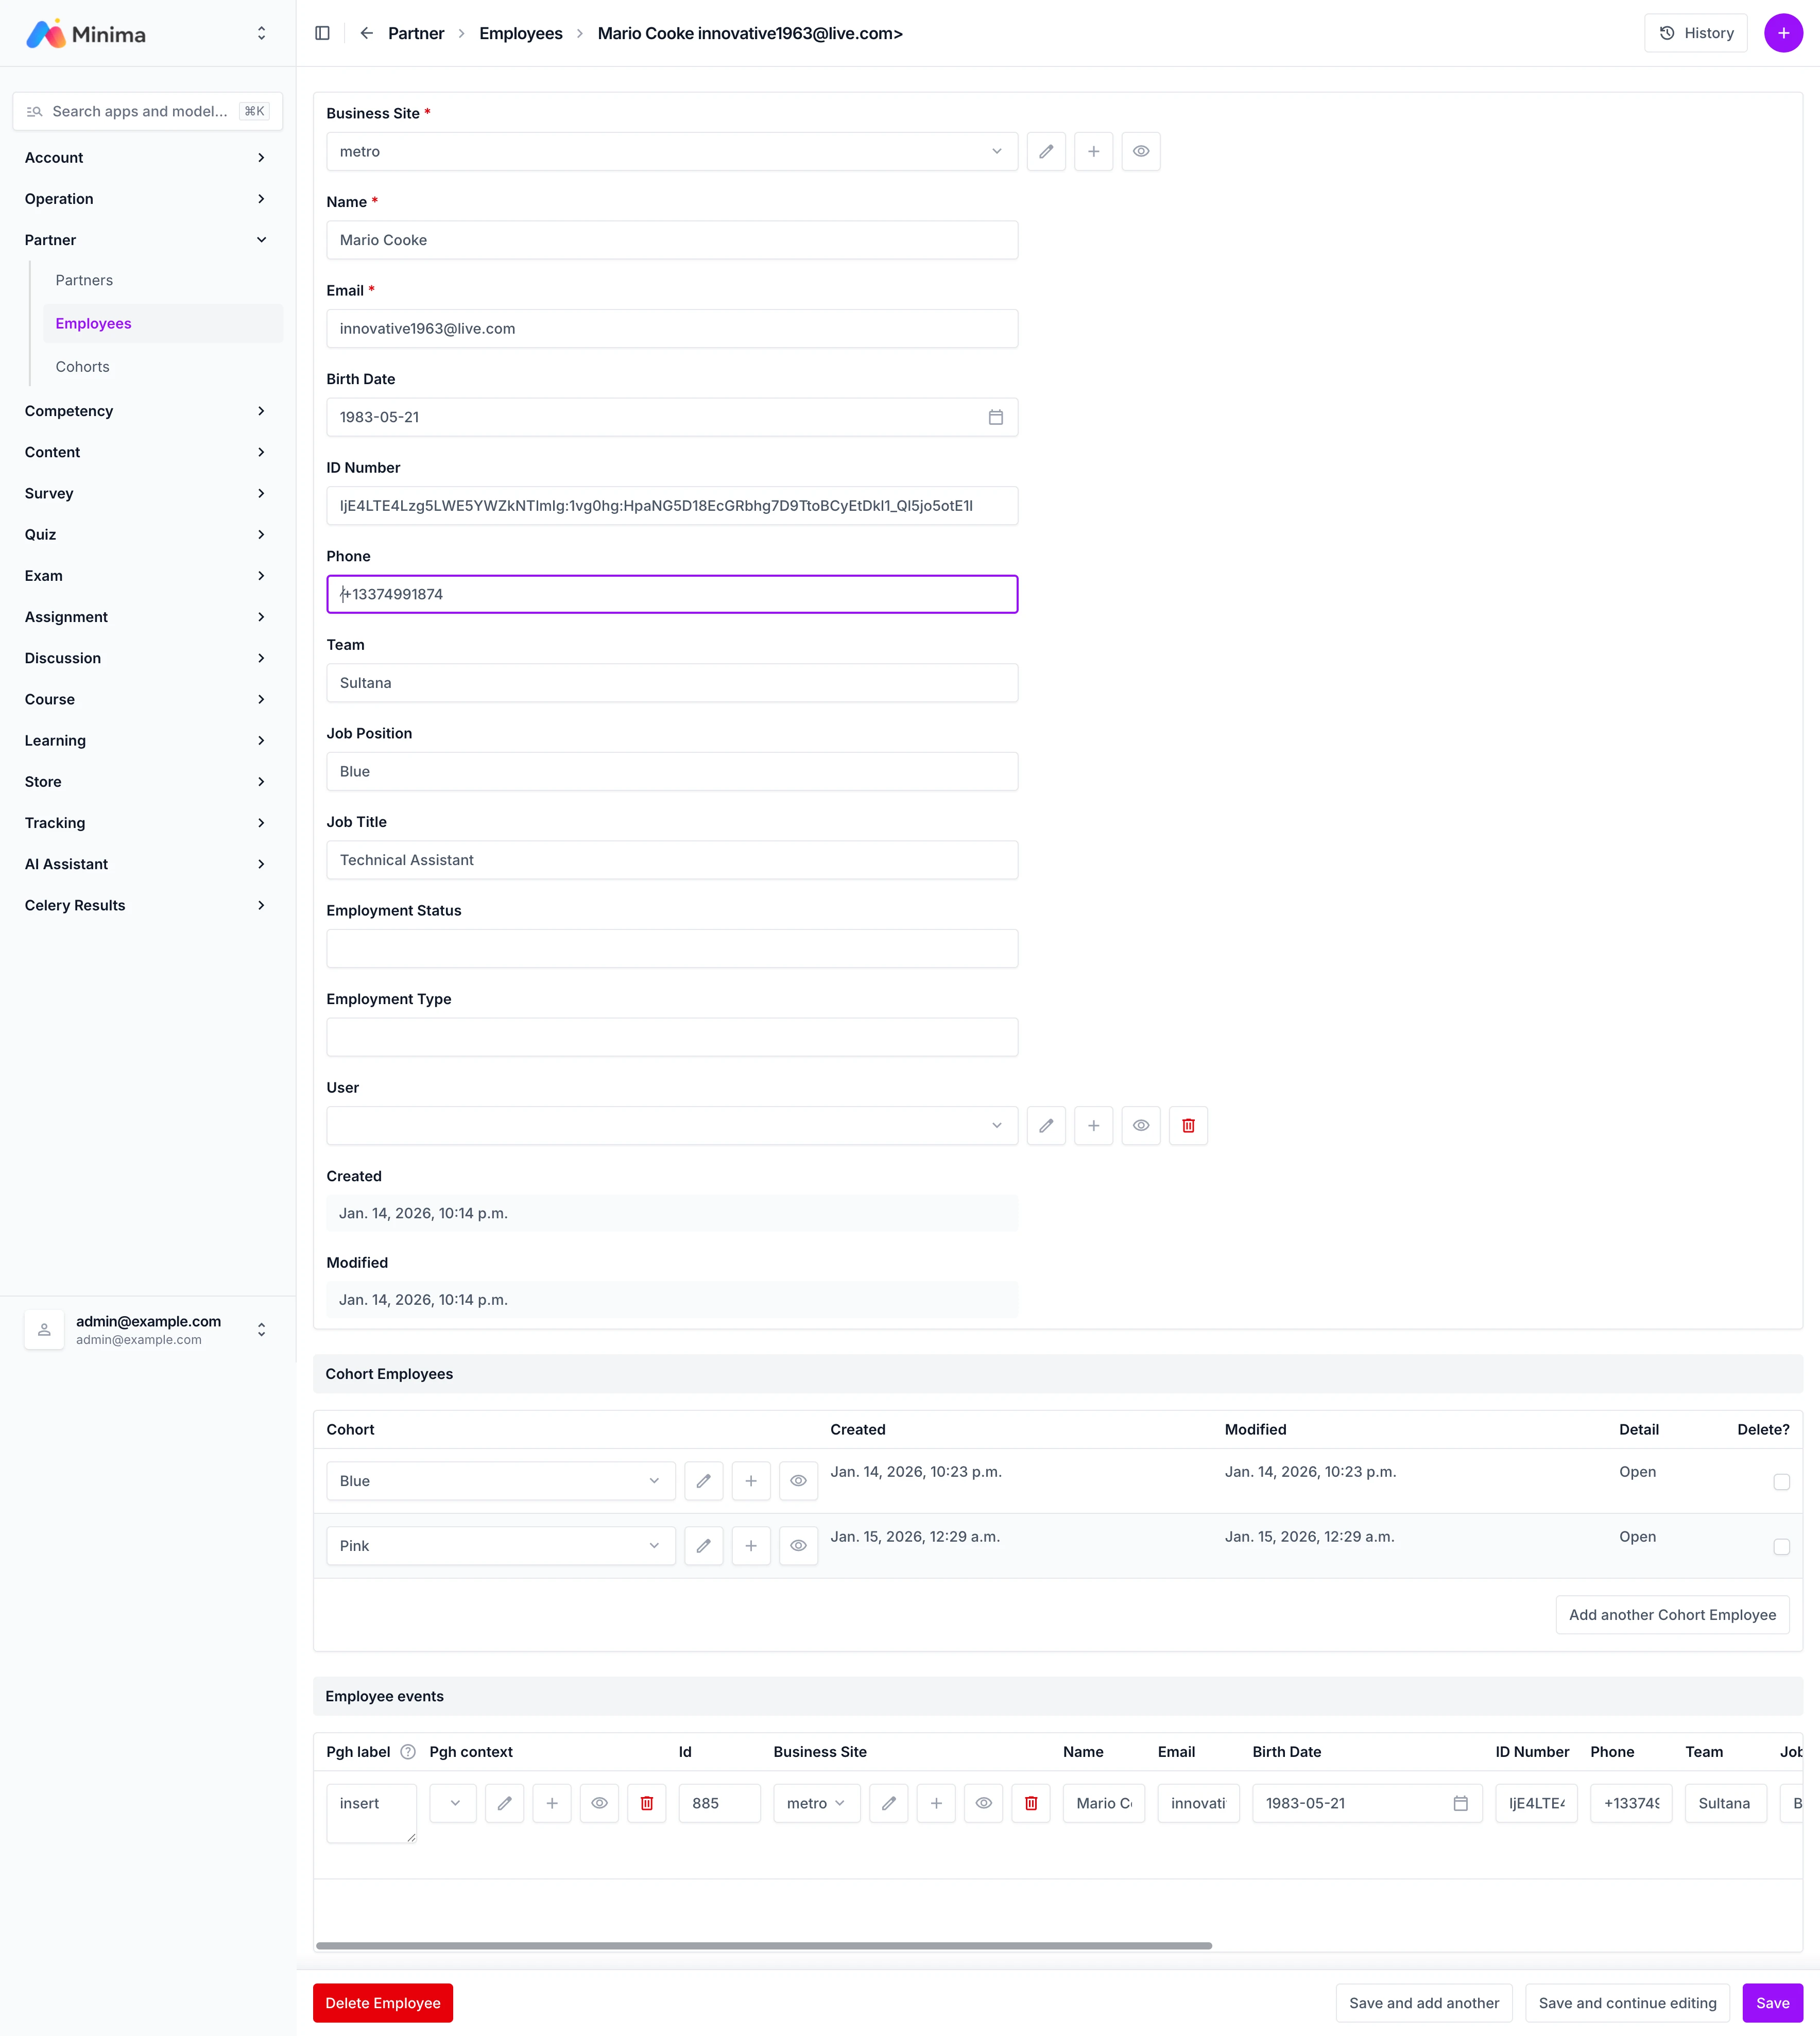Viewport: 1820px width, 2036px height.
Task: Delete selected User with red trash icon
Action: click(1188, 1126)
